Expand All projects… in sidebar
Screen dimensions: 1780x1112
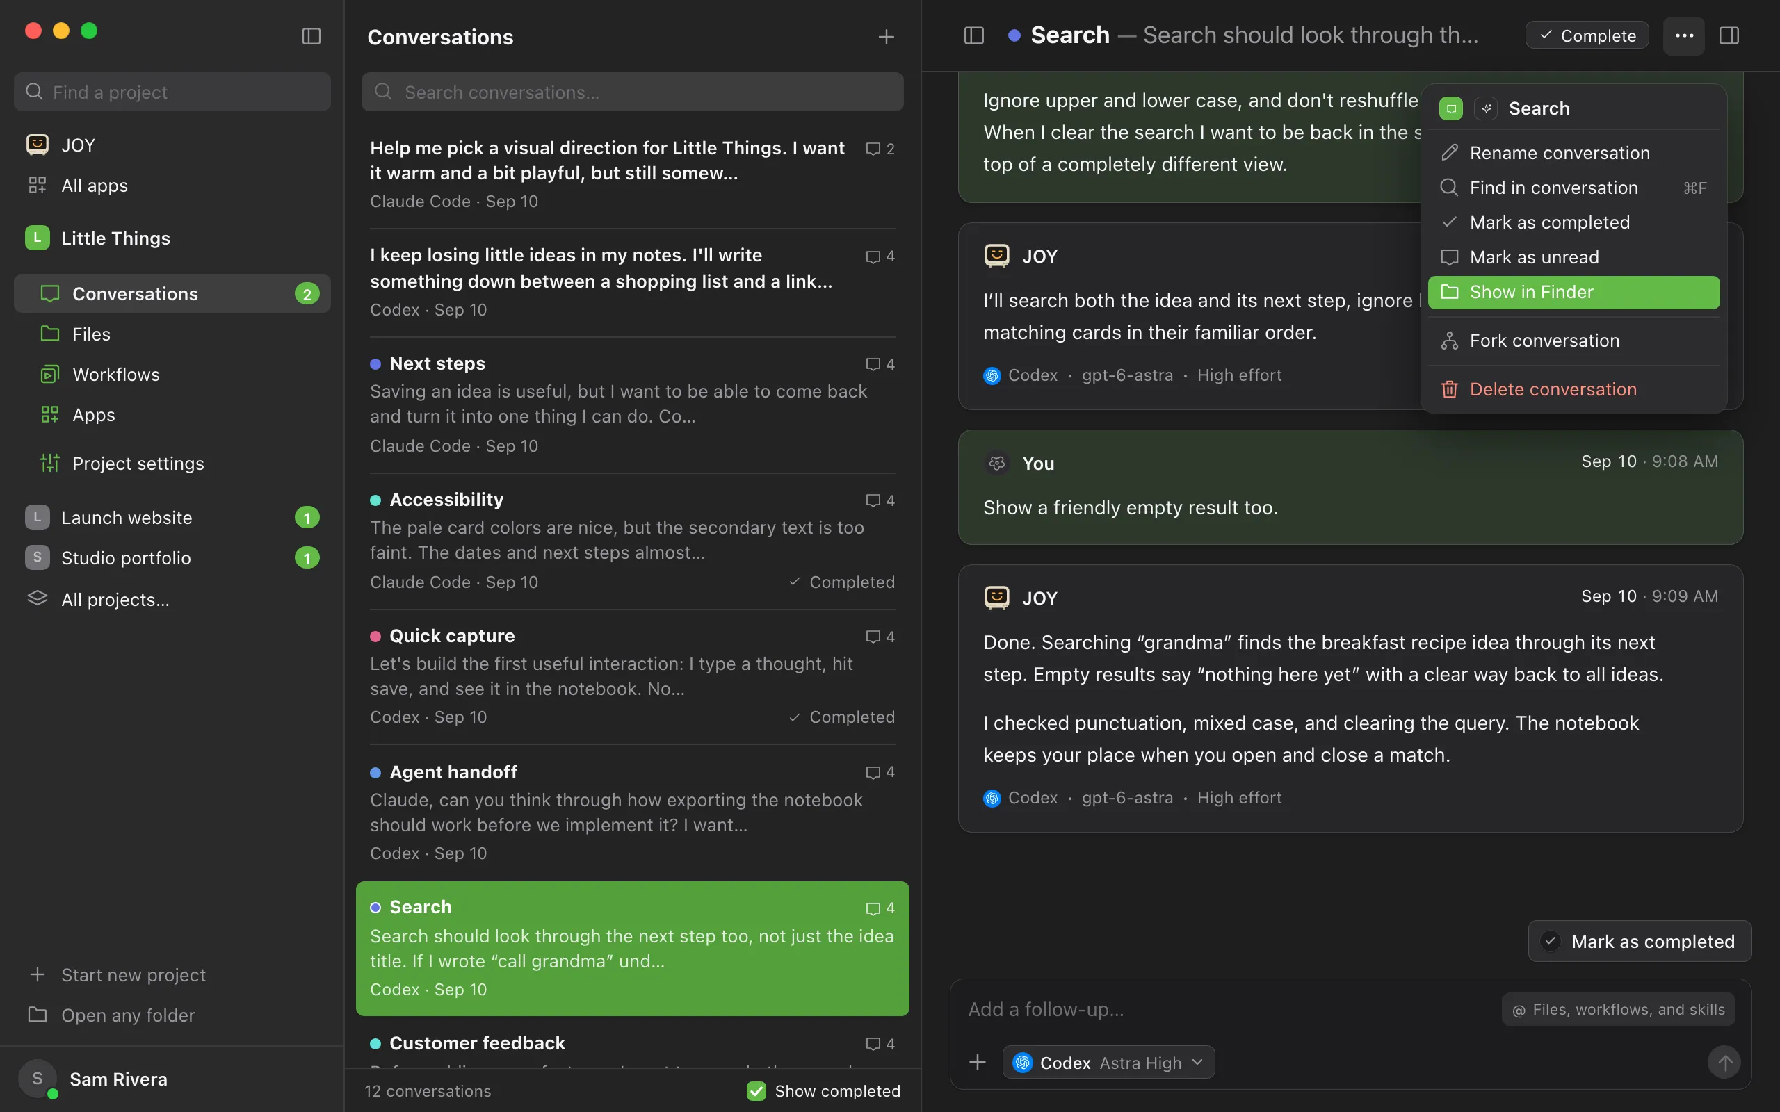pos(172,599)
